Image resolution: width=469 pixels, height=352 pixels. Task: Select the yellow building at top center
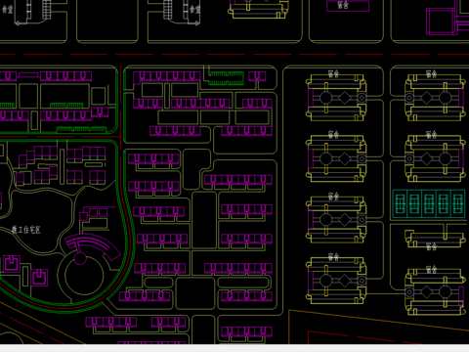pos(258,9)
